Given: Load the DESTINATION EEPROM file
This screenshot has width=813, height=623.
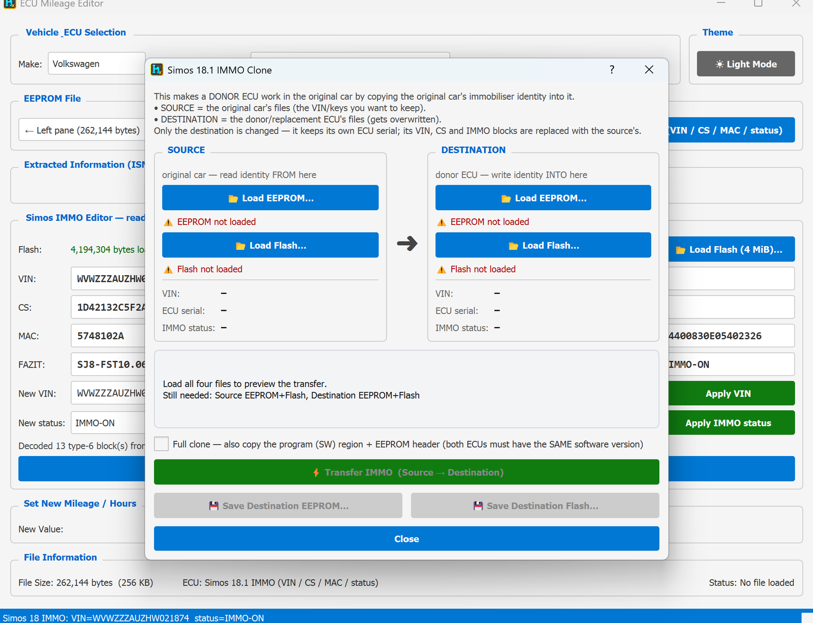Looking at the screenshot, I should [543, 198].
